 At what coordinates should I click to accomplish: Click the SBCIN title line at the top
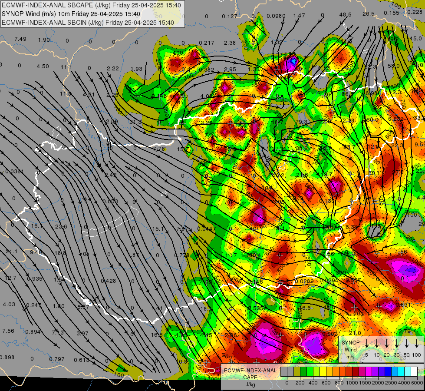click(x=88, y=23)
